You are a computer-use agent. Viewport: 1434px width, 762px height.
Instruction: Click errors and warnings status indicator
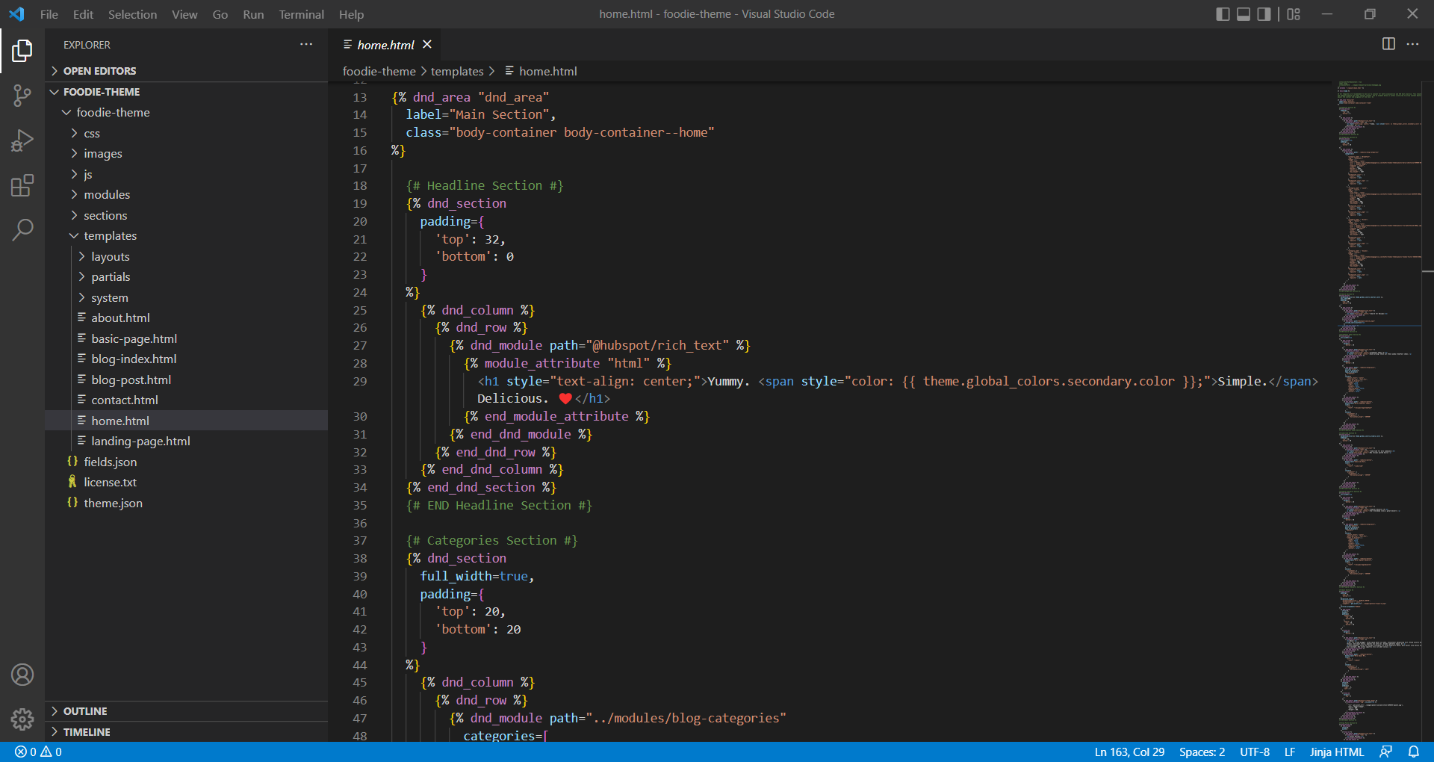tap(39, 752)
